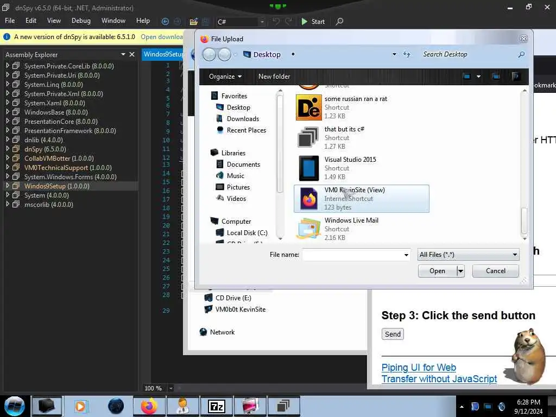Open the Window menu in dnSpy
This screenshot has width=556, height=417.
[x=113, y=21]
